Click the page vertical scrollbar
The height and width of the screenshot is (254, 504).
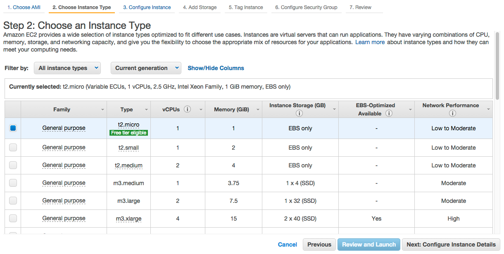pyautogui.click(x=498, y=65)
